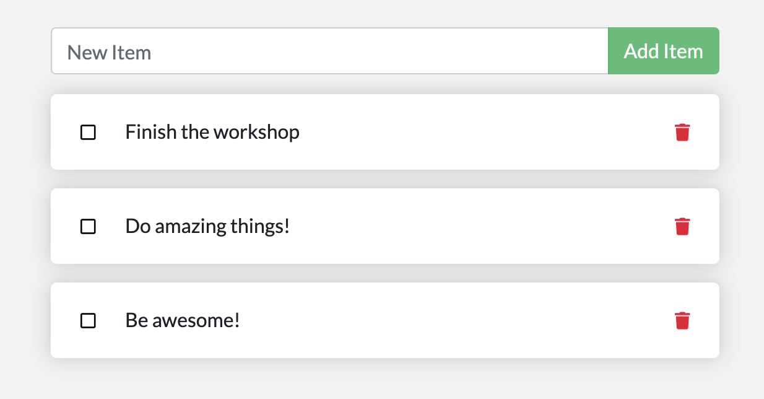Remove 'Be awesome!' with the red trash icon

[682, 320]
